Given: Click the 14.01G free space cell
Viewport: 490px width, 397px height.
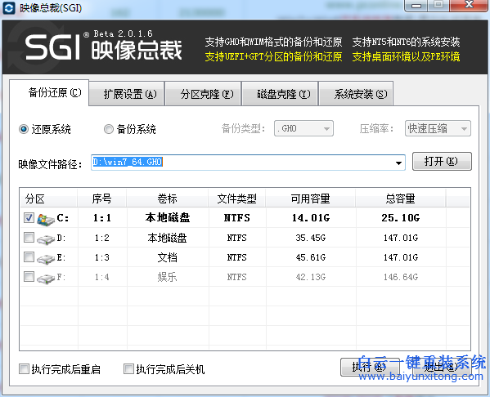Looking at the screenshot, I should click(x=311, y=218).
